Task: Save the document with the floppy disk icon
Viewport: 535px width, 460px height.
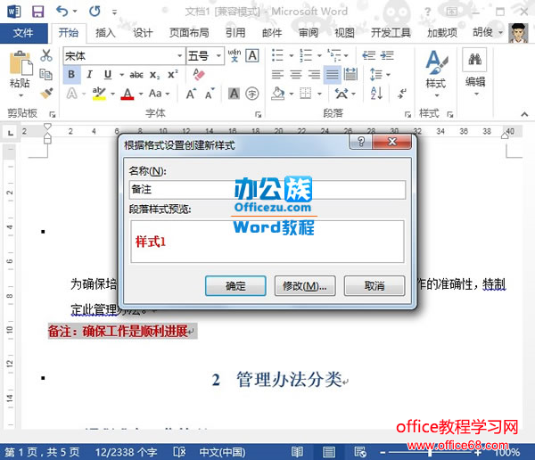Action: tap(37, 12)
